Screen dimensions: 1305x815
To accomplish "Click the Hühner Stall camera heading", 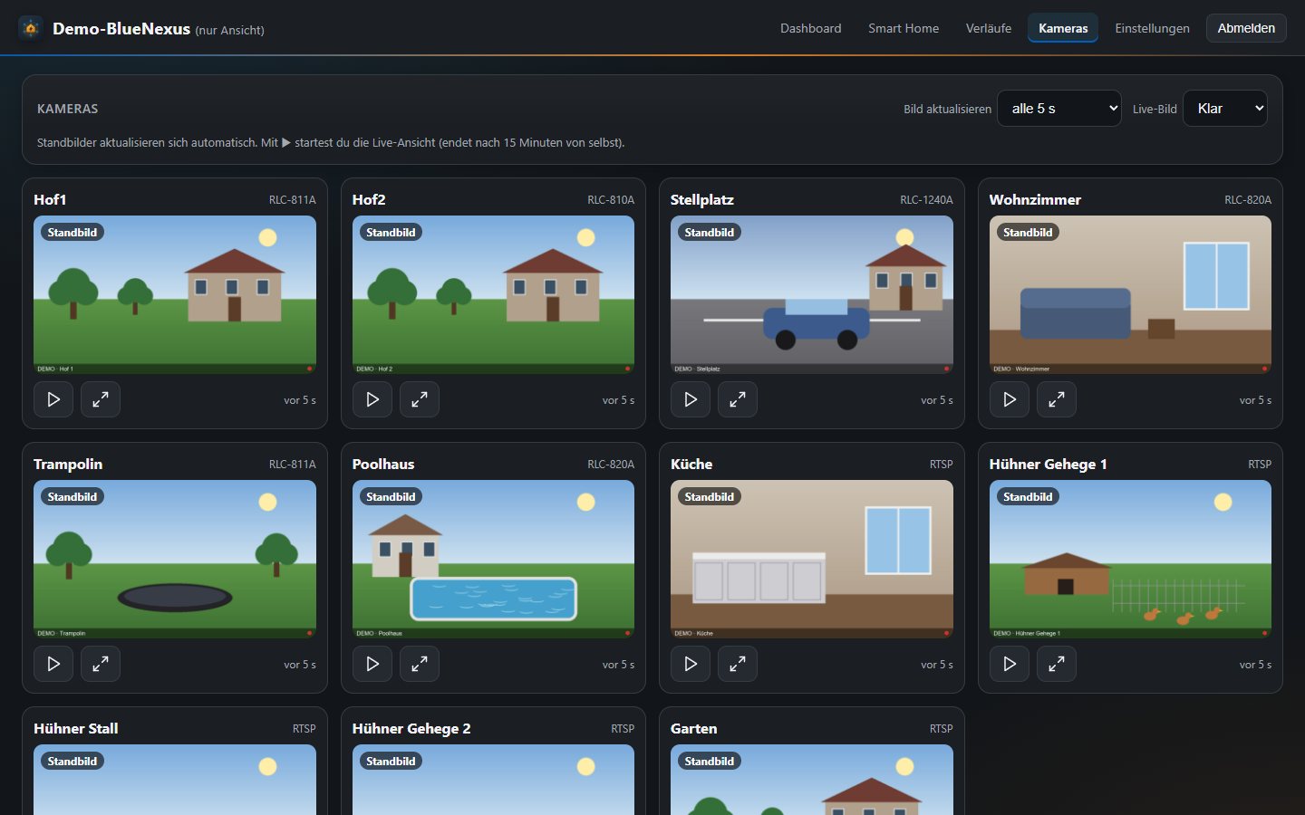I will [76, 728].
